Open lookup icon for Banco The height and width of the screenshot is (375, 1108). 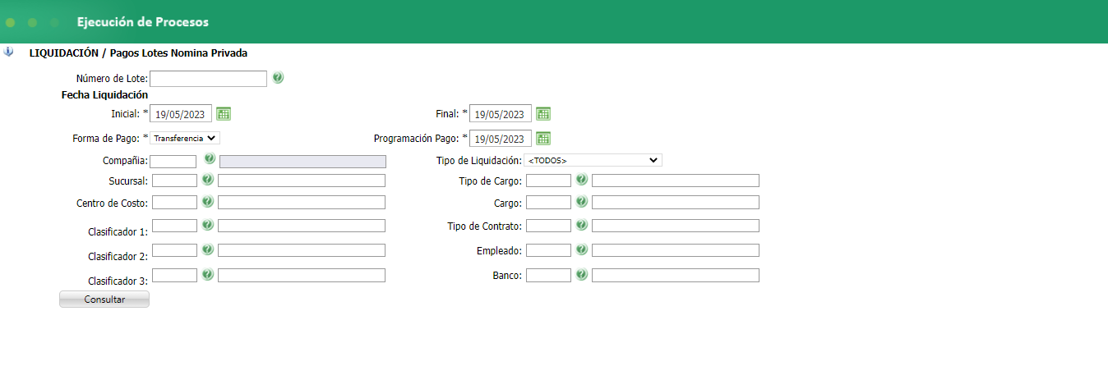pos(582,274)
